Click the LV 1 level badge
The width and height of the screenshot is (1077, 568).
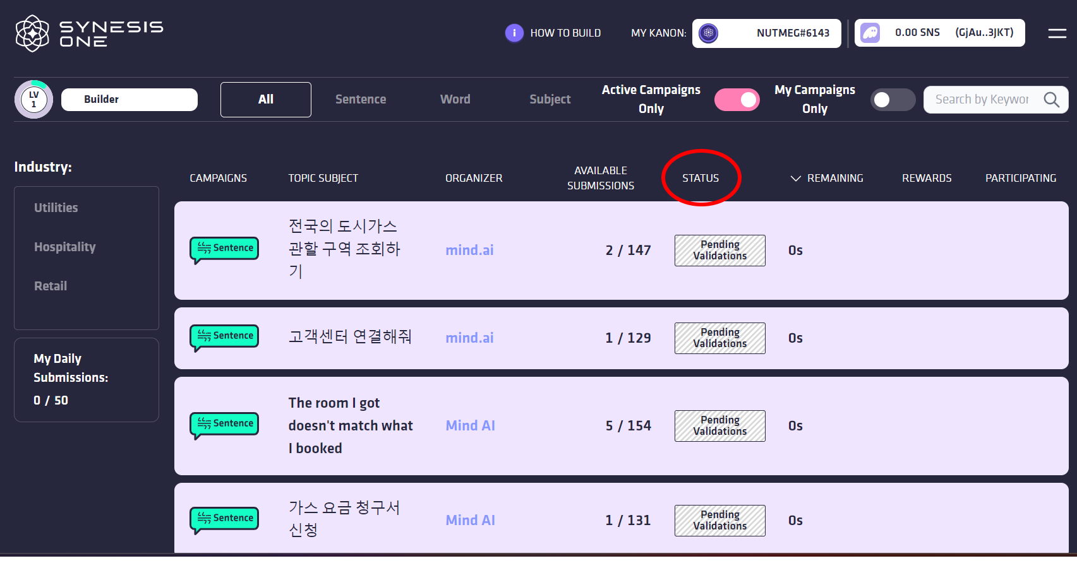[x=33, y=99]
